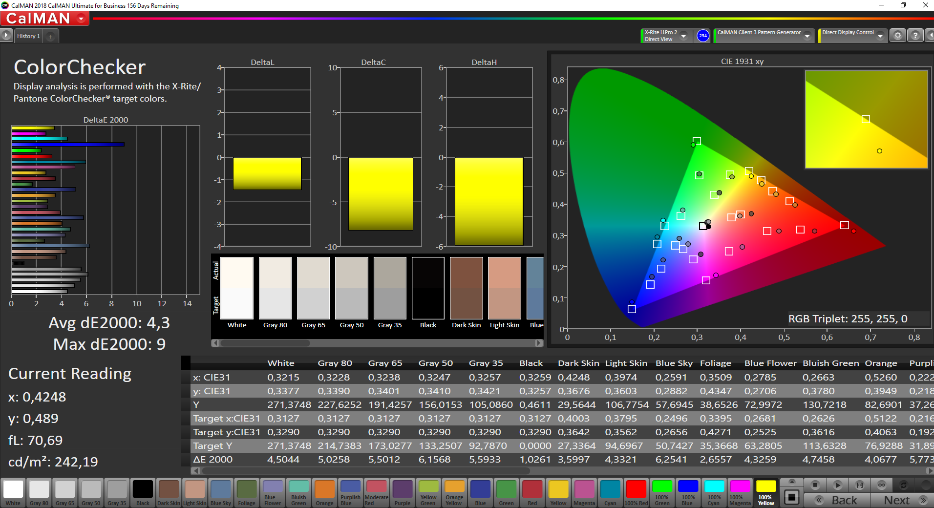
Task: Advance to next page with Next
Action: pyautogui.click(x=903, y=500)
